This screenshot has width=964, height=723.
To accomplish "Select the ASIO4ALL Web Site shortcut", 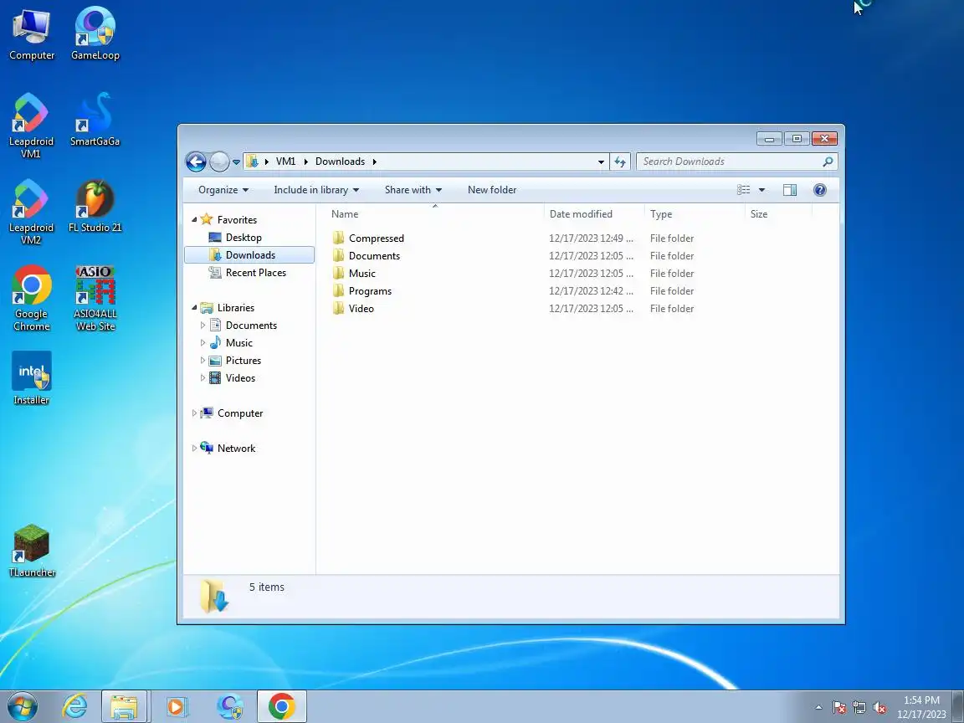I will pos(95,298).
